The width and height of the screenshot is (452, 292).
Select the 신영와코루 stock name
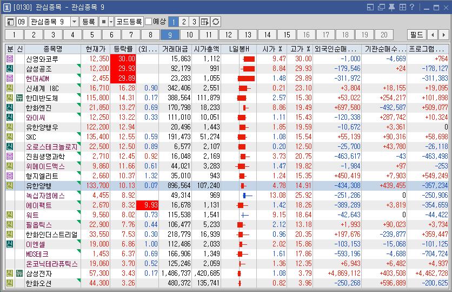pos(42,59)
